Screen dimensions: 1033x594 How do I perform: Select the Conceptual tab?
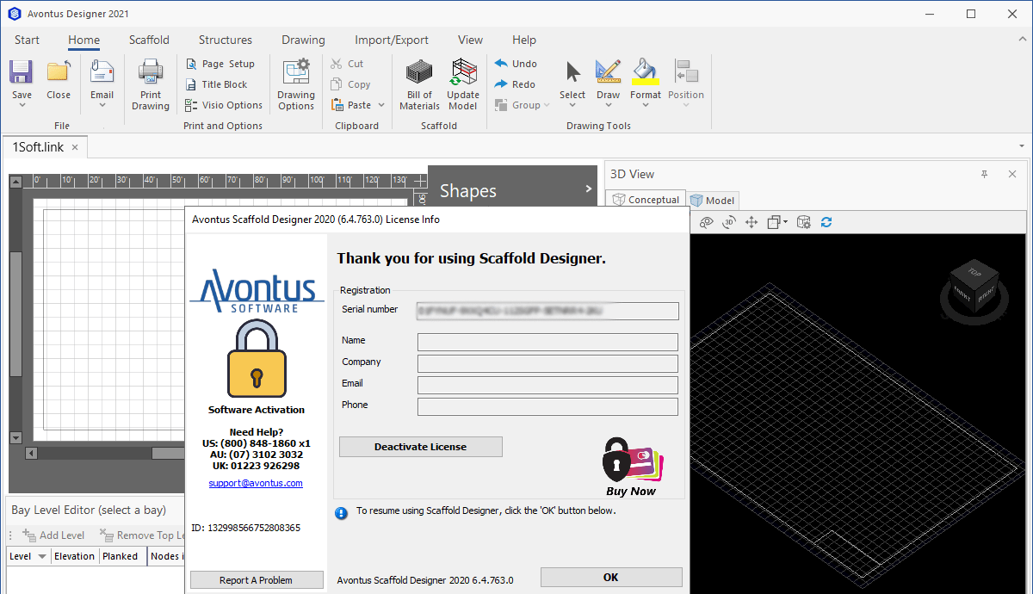point(646,200)
